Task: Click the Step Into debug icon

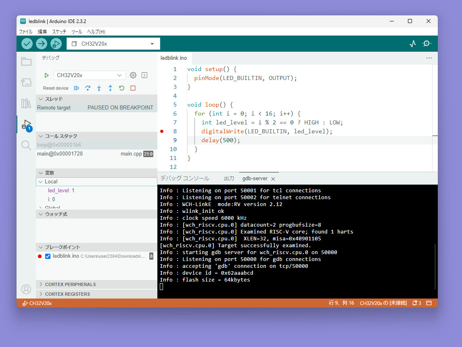Action: point(99,88)
